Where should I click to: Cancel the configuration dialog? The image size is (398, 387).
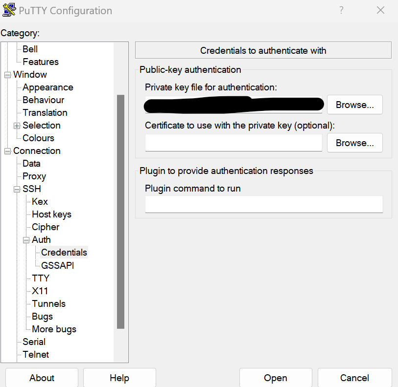[354, 378]
